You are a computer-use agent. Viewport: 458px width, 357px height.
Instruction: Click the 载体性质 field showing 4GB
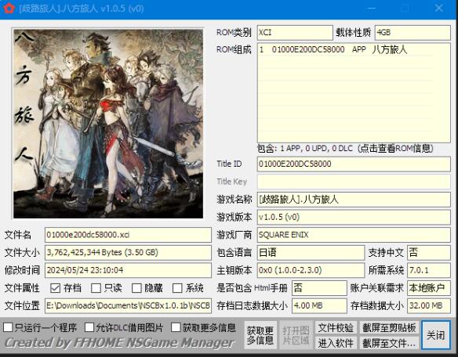pyautogui.click(x=413, y=32)
